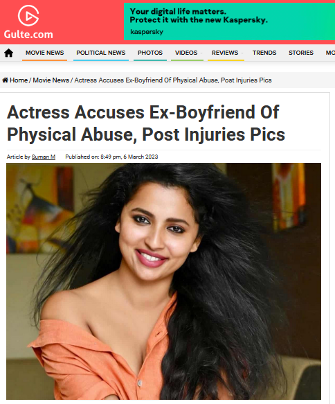335x404 pixels.
Task: Open the Trends menu item
Action: click(x=264, y=53)
